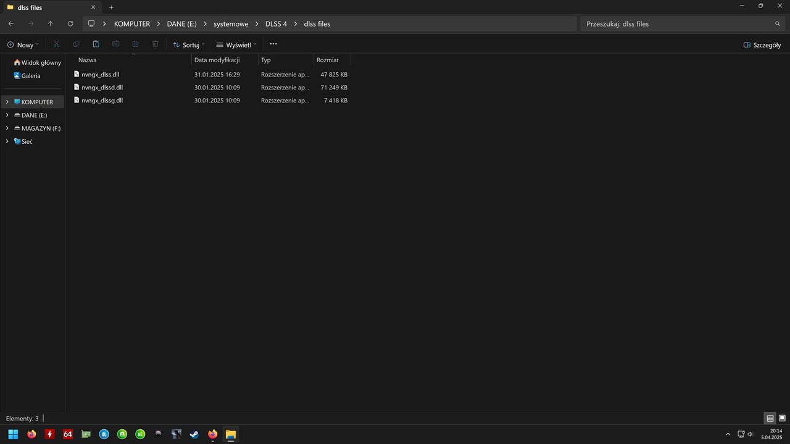Go back with the left arrow button

coord(11,23)
